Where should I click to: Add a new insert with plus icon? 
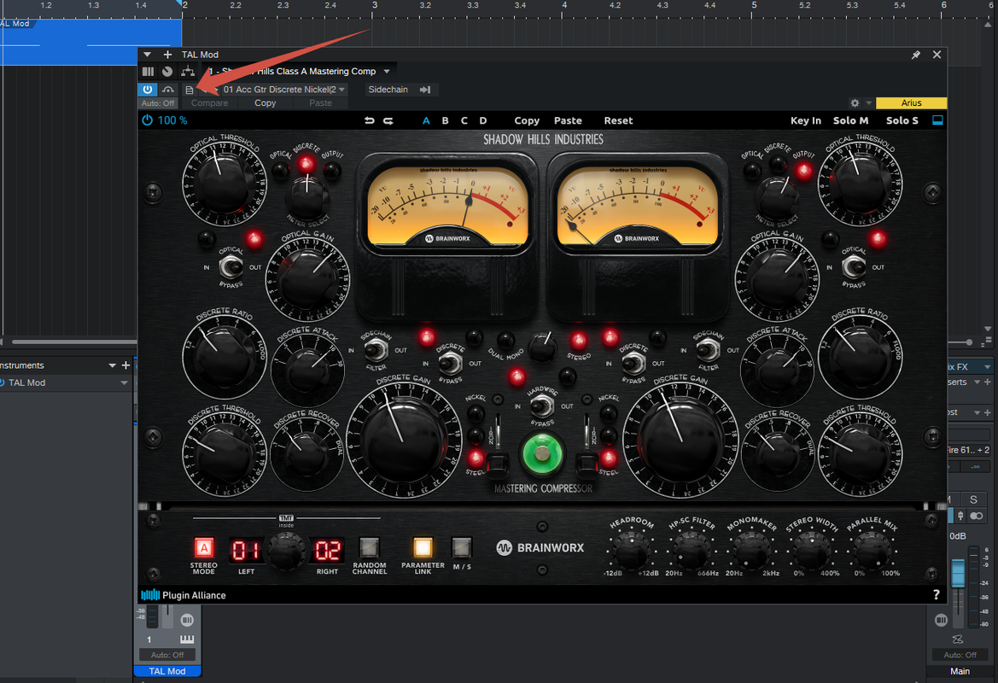[167, 55]
